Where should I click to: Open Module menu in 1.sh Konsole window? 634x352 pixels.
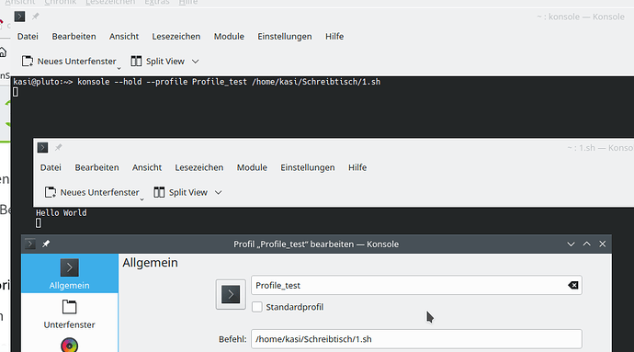point(252,167)
